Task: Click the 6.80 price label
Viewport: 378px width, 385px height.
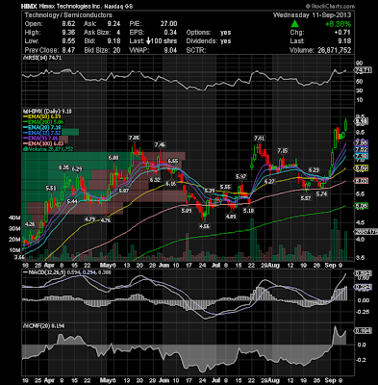Action: (x=113, y=158)
